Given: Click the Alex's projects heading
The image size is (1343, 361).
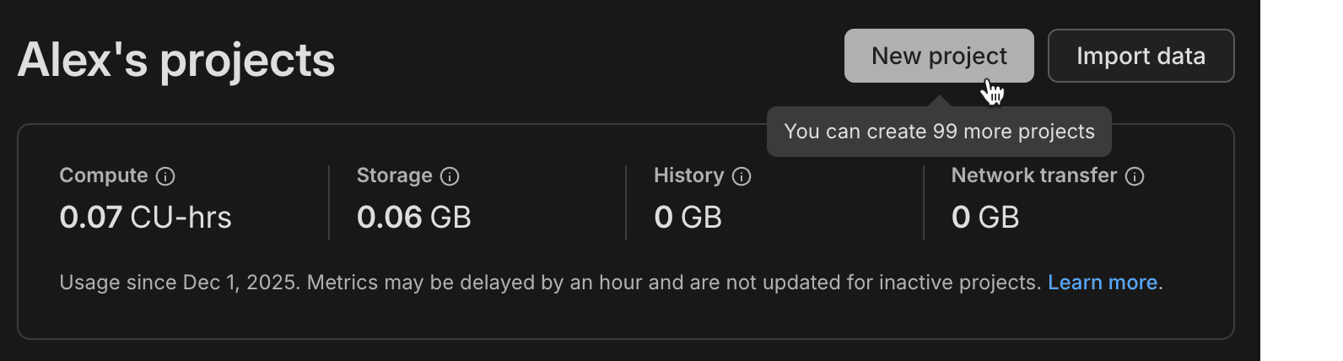Looking at the screenshot, I should click(x=176, y=60).
